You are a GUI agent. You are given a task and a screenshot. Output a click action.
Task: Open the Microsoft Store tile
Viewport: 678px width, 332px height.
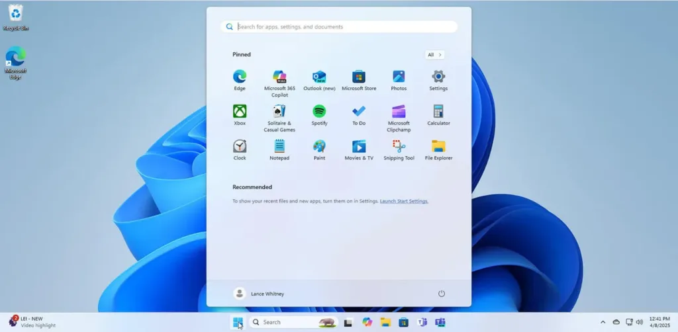(x=359, y=77)
